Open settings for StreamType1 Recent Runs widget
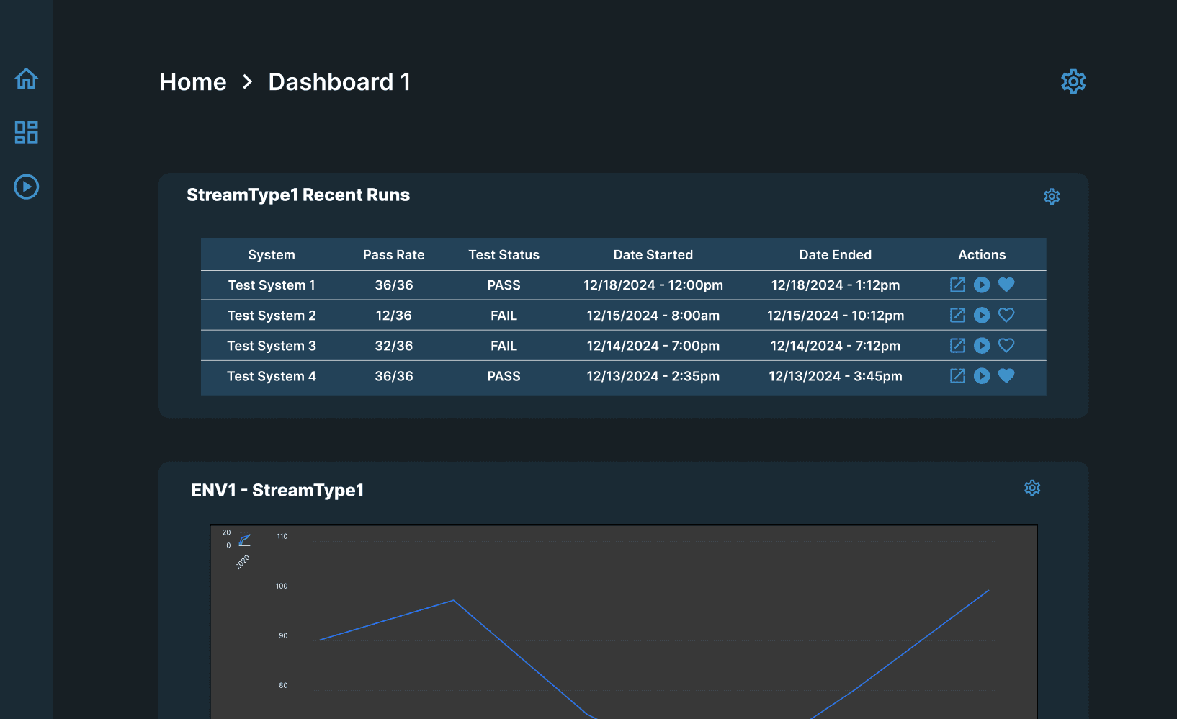 [x=1052, y=196]
